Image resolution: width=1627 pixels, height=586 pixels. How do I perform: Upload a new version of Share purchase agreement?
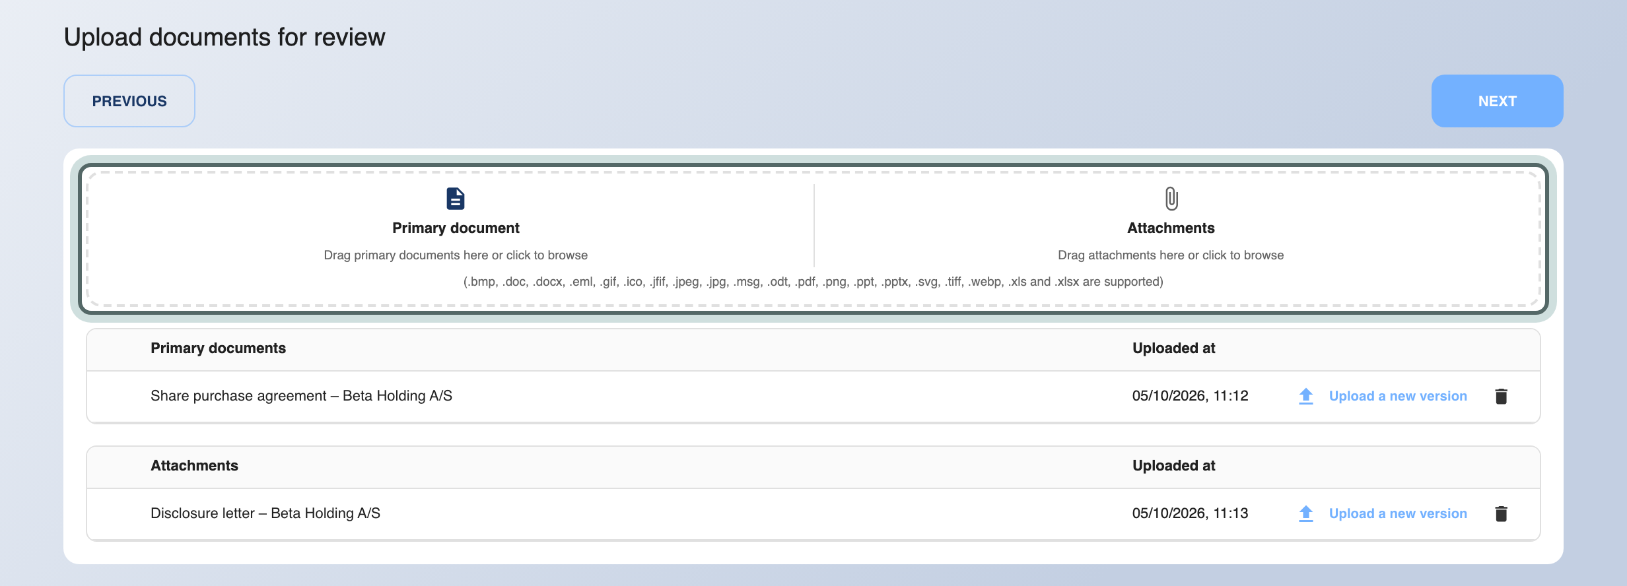pos(1398,396)
